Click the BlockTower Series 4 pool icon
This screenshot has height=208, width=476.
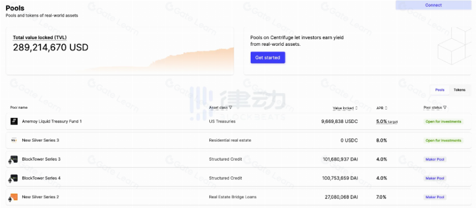pos(13,178)
